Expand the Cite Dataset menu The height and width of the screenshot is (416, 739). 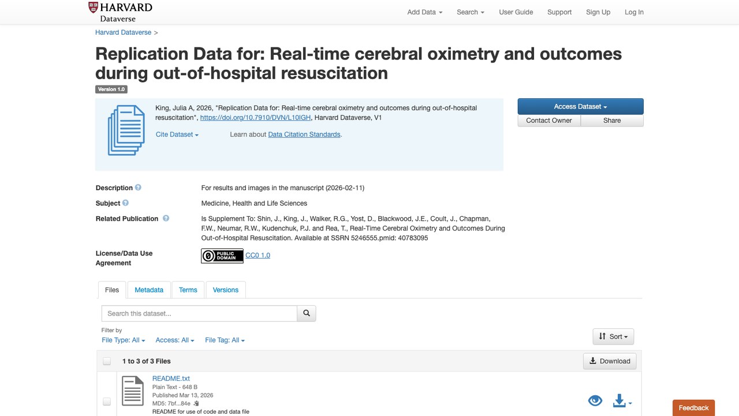click(x=177, y=135)
